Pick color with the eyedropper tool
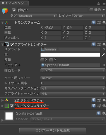Screen dimensions: 106x135 (103, 55)
